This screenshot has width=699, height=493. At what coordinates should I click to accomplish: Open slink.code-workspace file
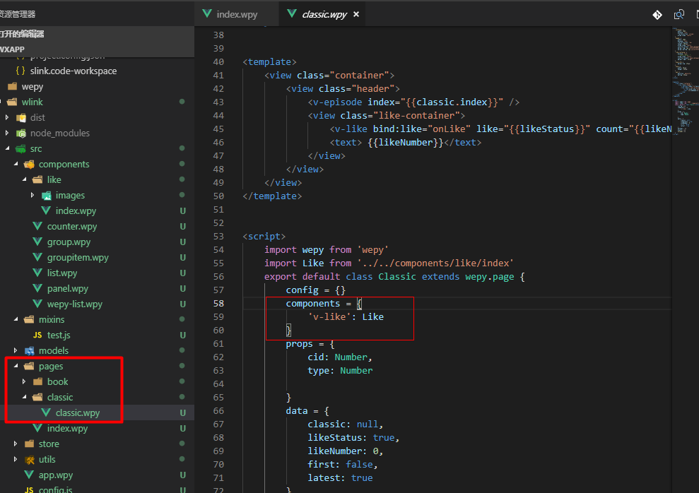73,71
